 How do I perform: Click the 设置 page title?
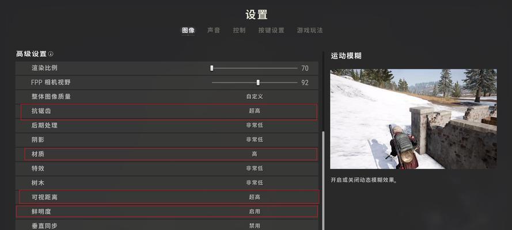pyautogui.click(x=256, y=14)
